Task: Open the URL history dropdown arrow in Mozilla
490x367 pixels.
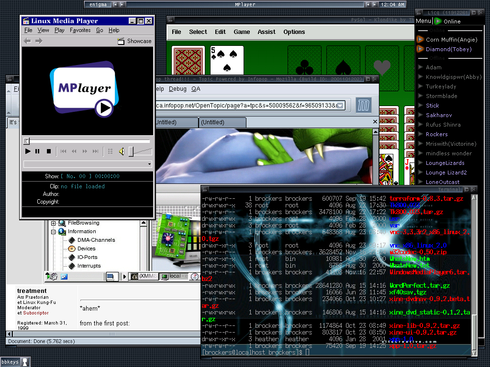Action: 340,106
